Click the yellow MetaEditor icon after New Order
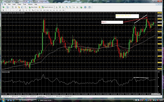This screenshot has width=164, height=102. point(40,7)
